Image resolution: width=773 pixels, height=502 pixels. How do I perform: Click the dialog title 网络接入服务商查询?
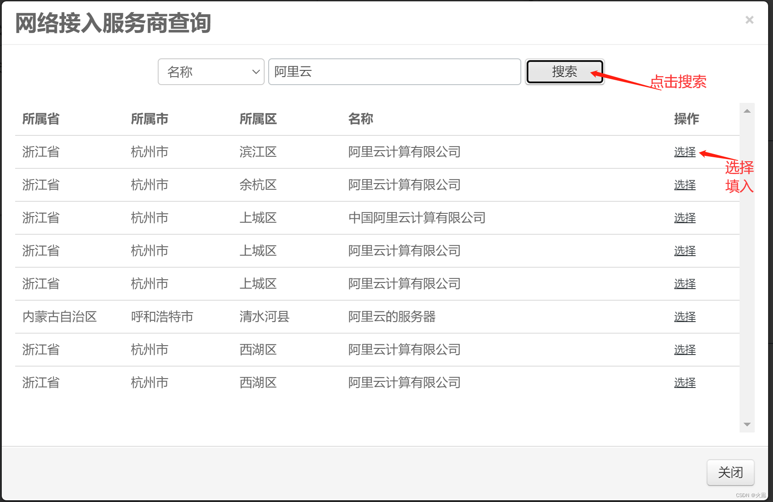(113, 23)
